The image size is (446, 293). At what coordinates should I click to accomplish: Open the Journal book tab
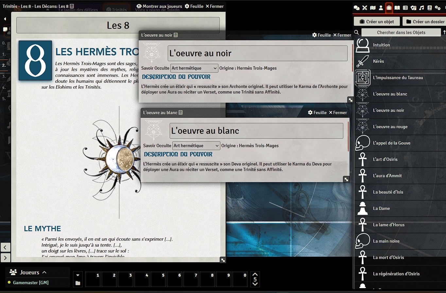(397, 8)
